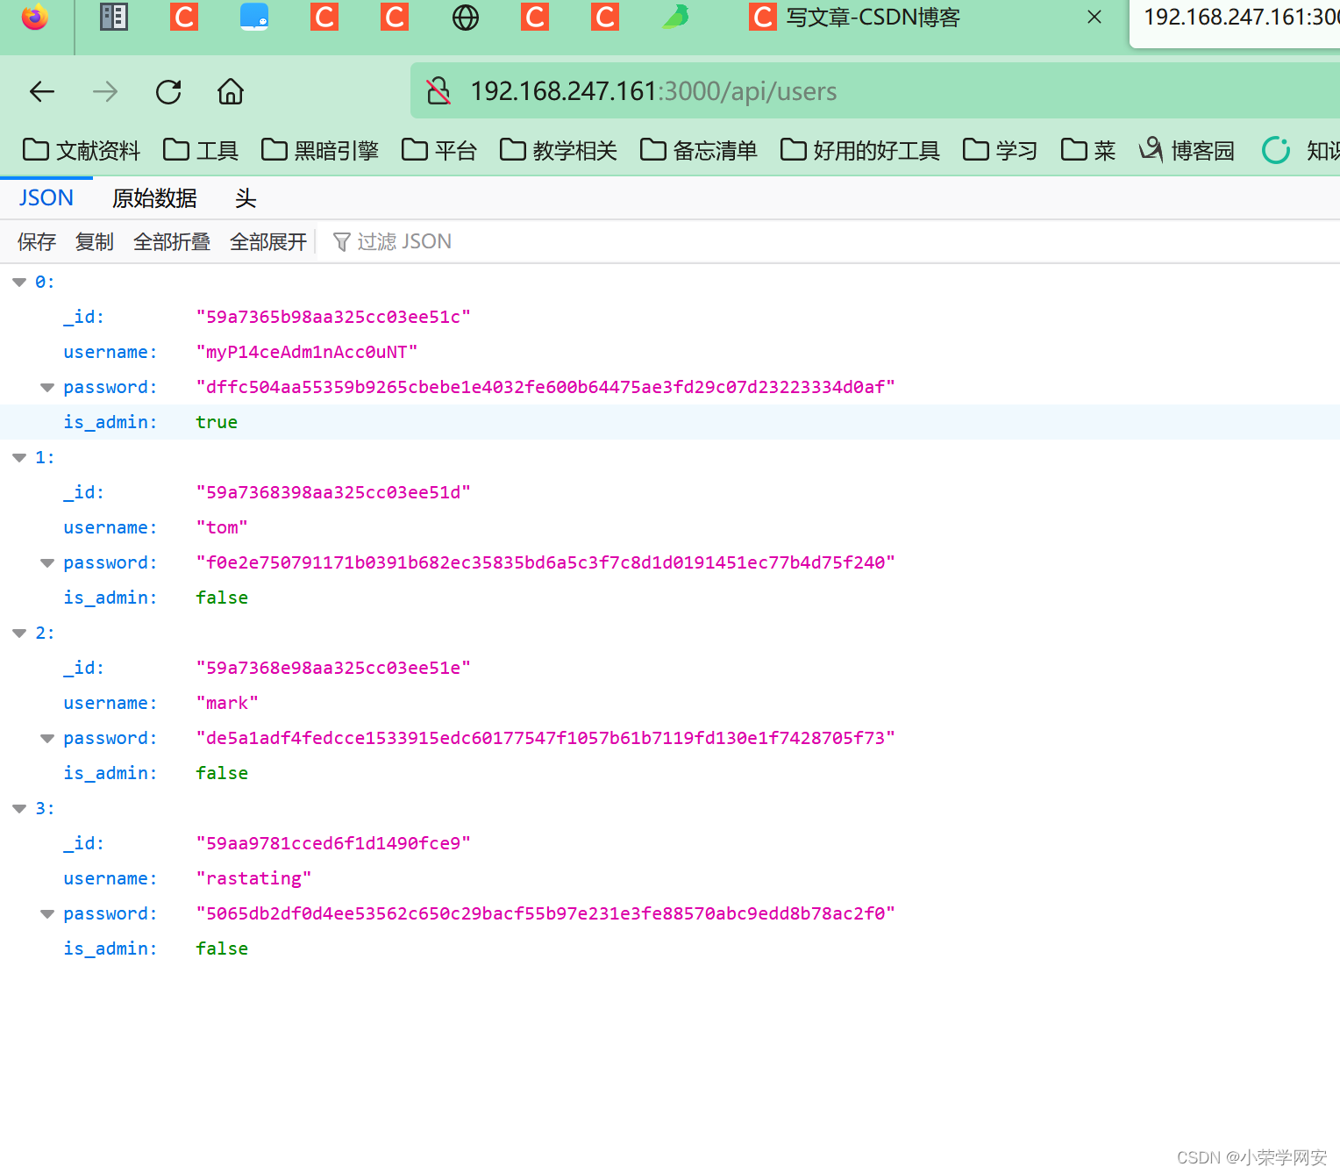Select password hash starting with 5065db2d
This screenshot has height=1174, width=1340.
pyautogui.click(x=545, y=913)
